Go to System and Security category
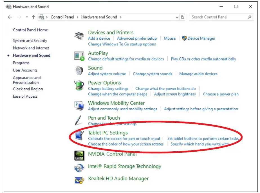 point(30,41)
